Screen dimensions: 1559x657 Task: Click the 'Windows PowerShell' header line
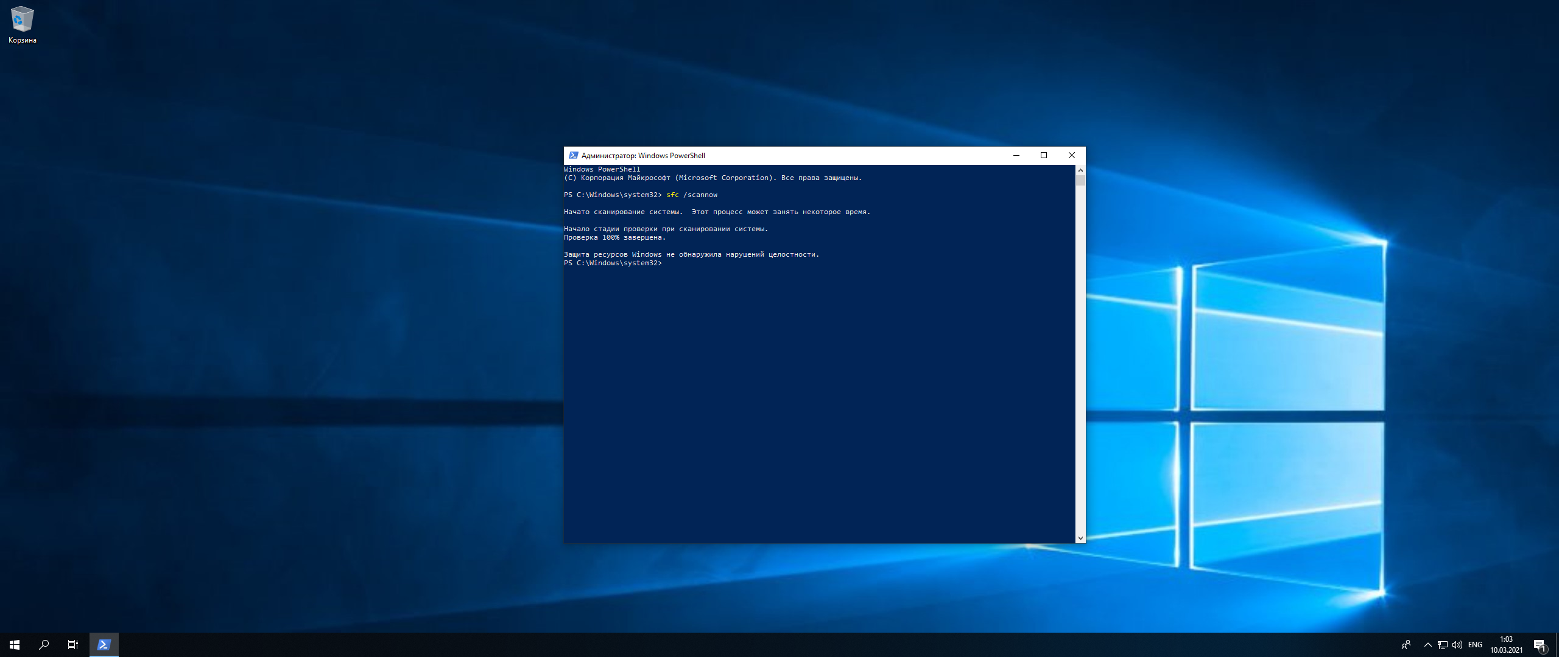[x=602, y=170]
